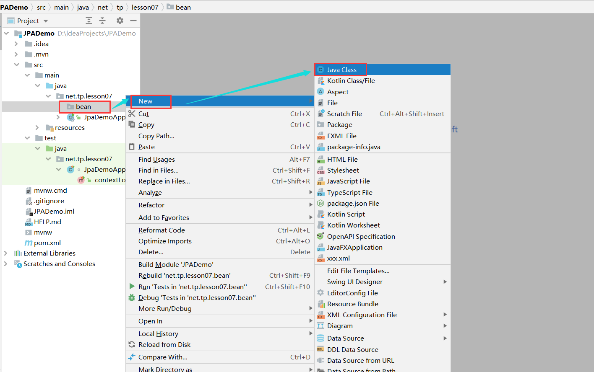Collapse the JPADemo project root
The width and height of the screenshot is (594, 372).
point(6,33)
